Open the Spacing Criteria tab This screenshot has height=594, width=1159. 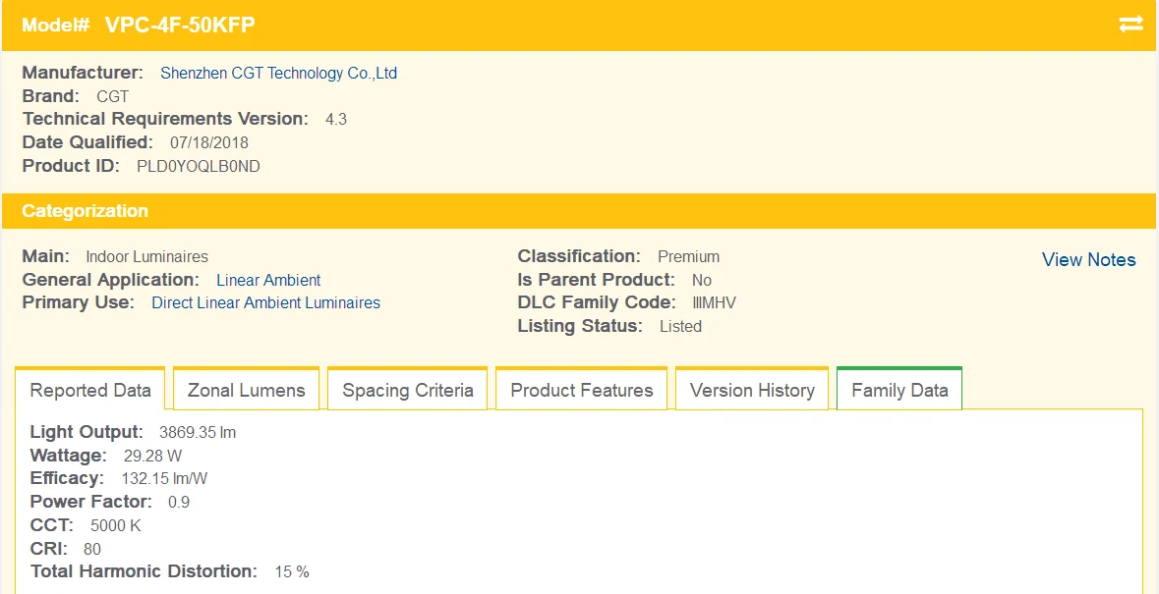[x=408, y=391]
